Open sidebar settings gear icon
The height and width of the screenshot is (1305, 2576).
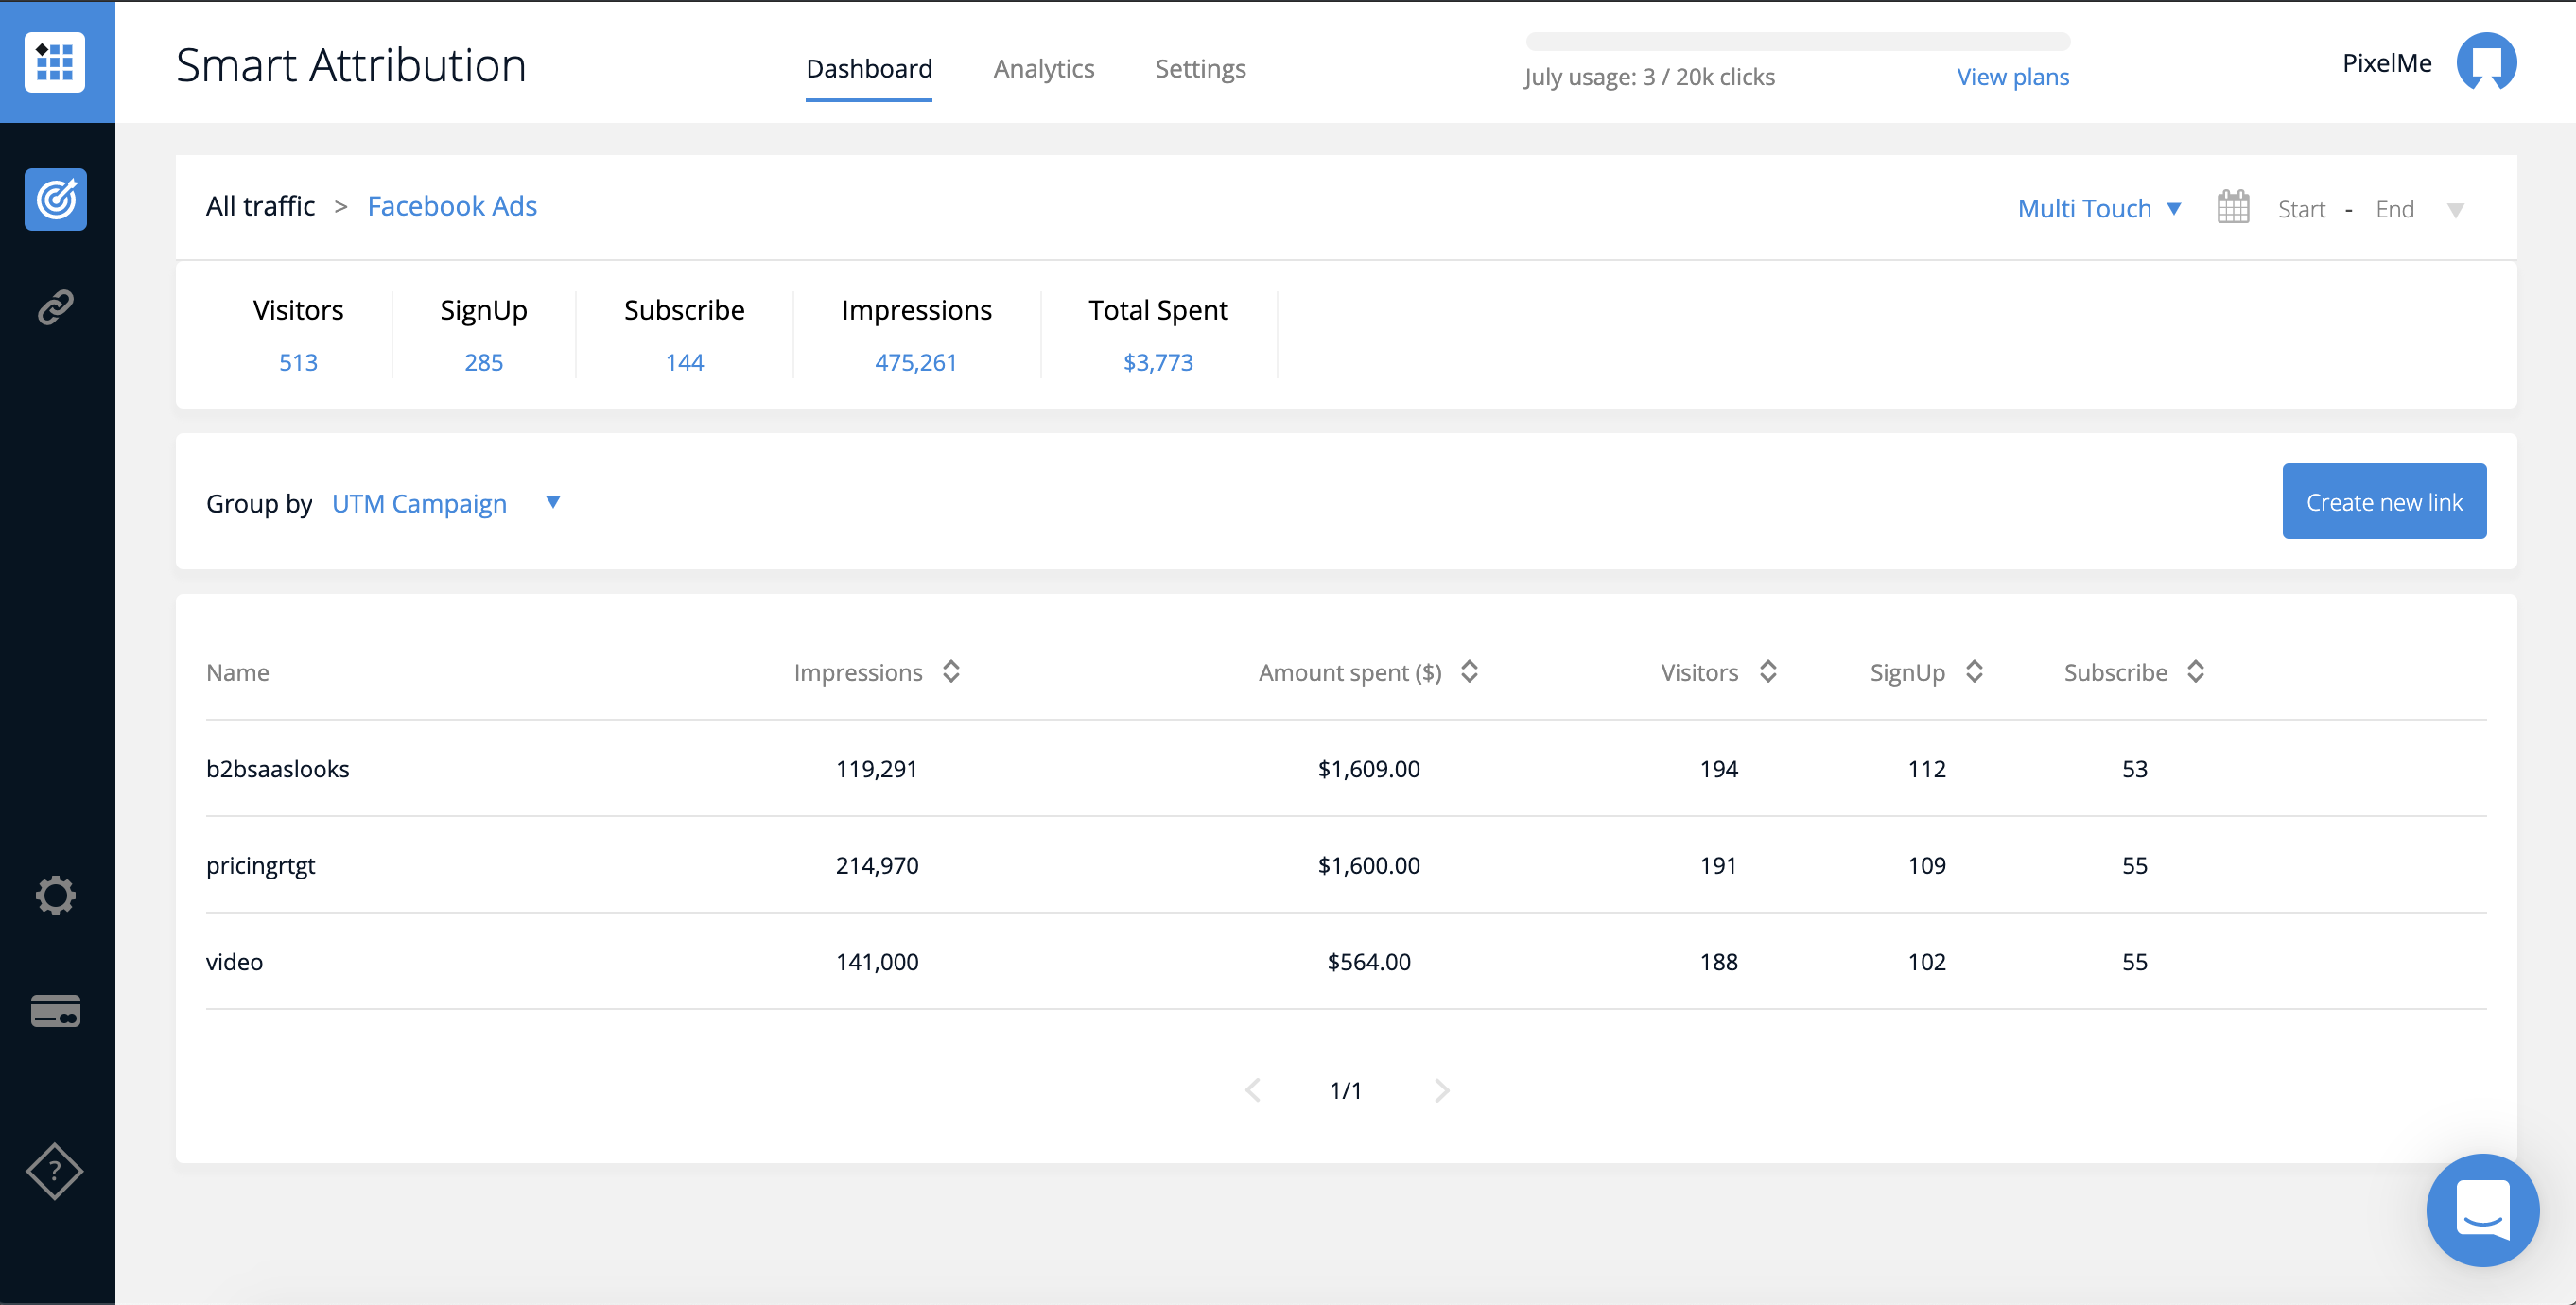pyautogui.click(x=56, y=895)
